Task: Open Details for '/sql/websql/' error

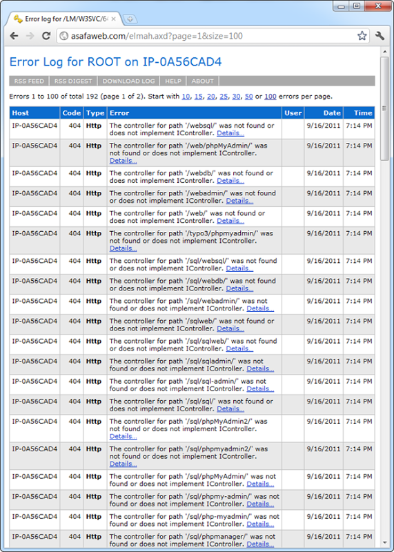Action: coord(239,268)
